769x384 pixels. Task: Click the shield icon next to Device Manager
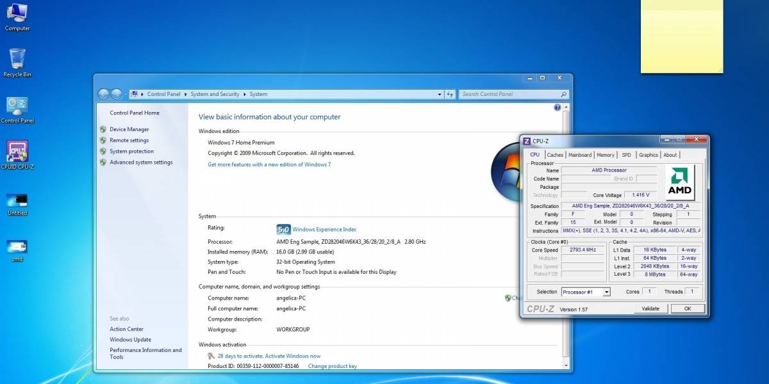(103, 129)
